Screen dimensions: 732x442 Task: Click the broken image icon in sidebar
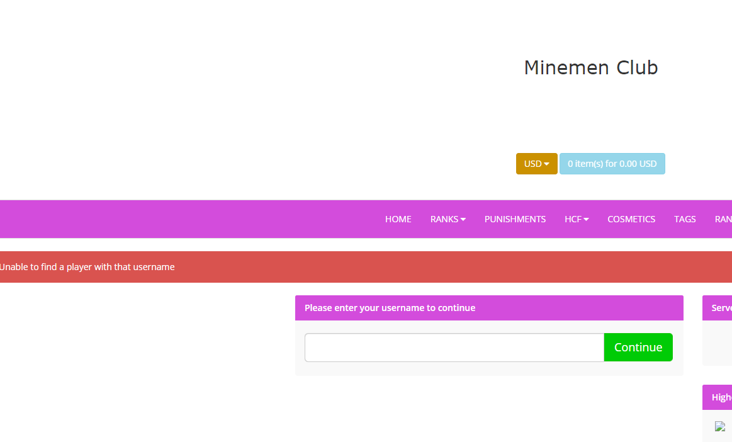pos(720,426)
